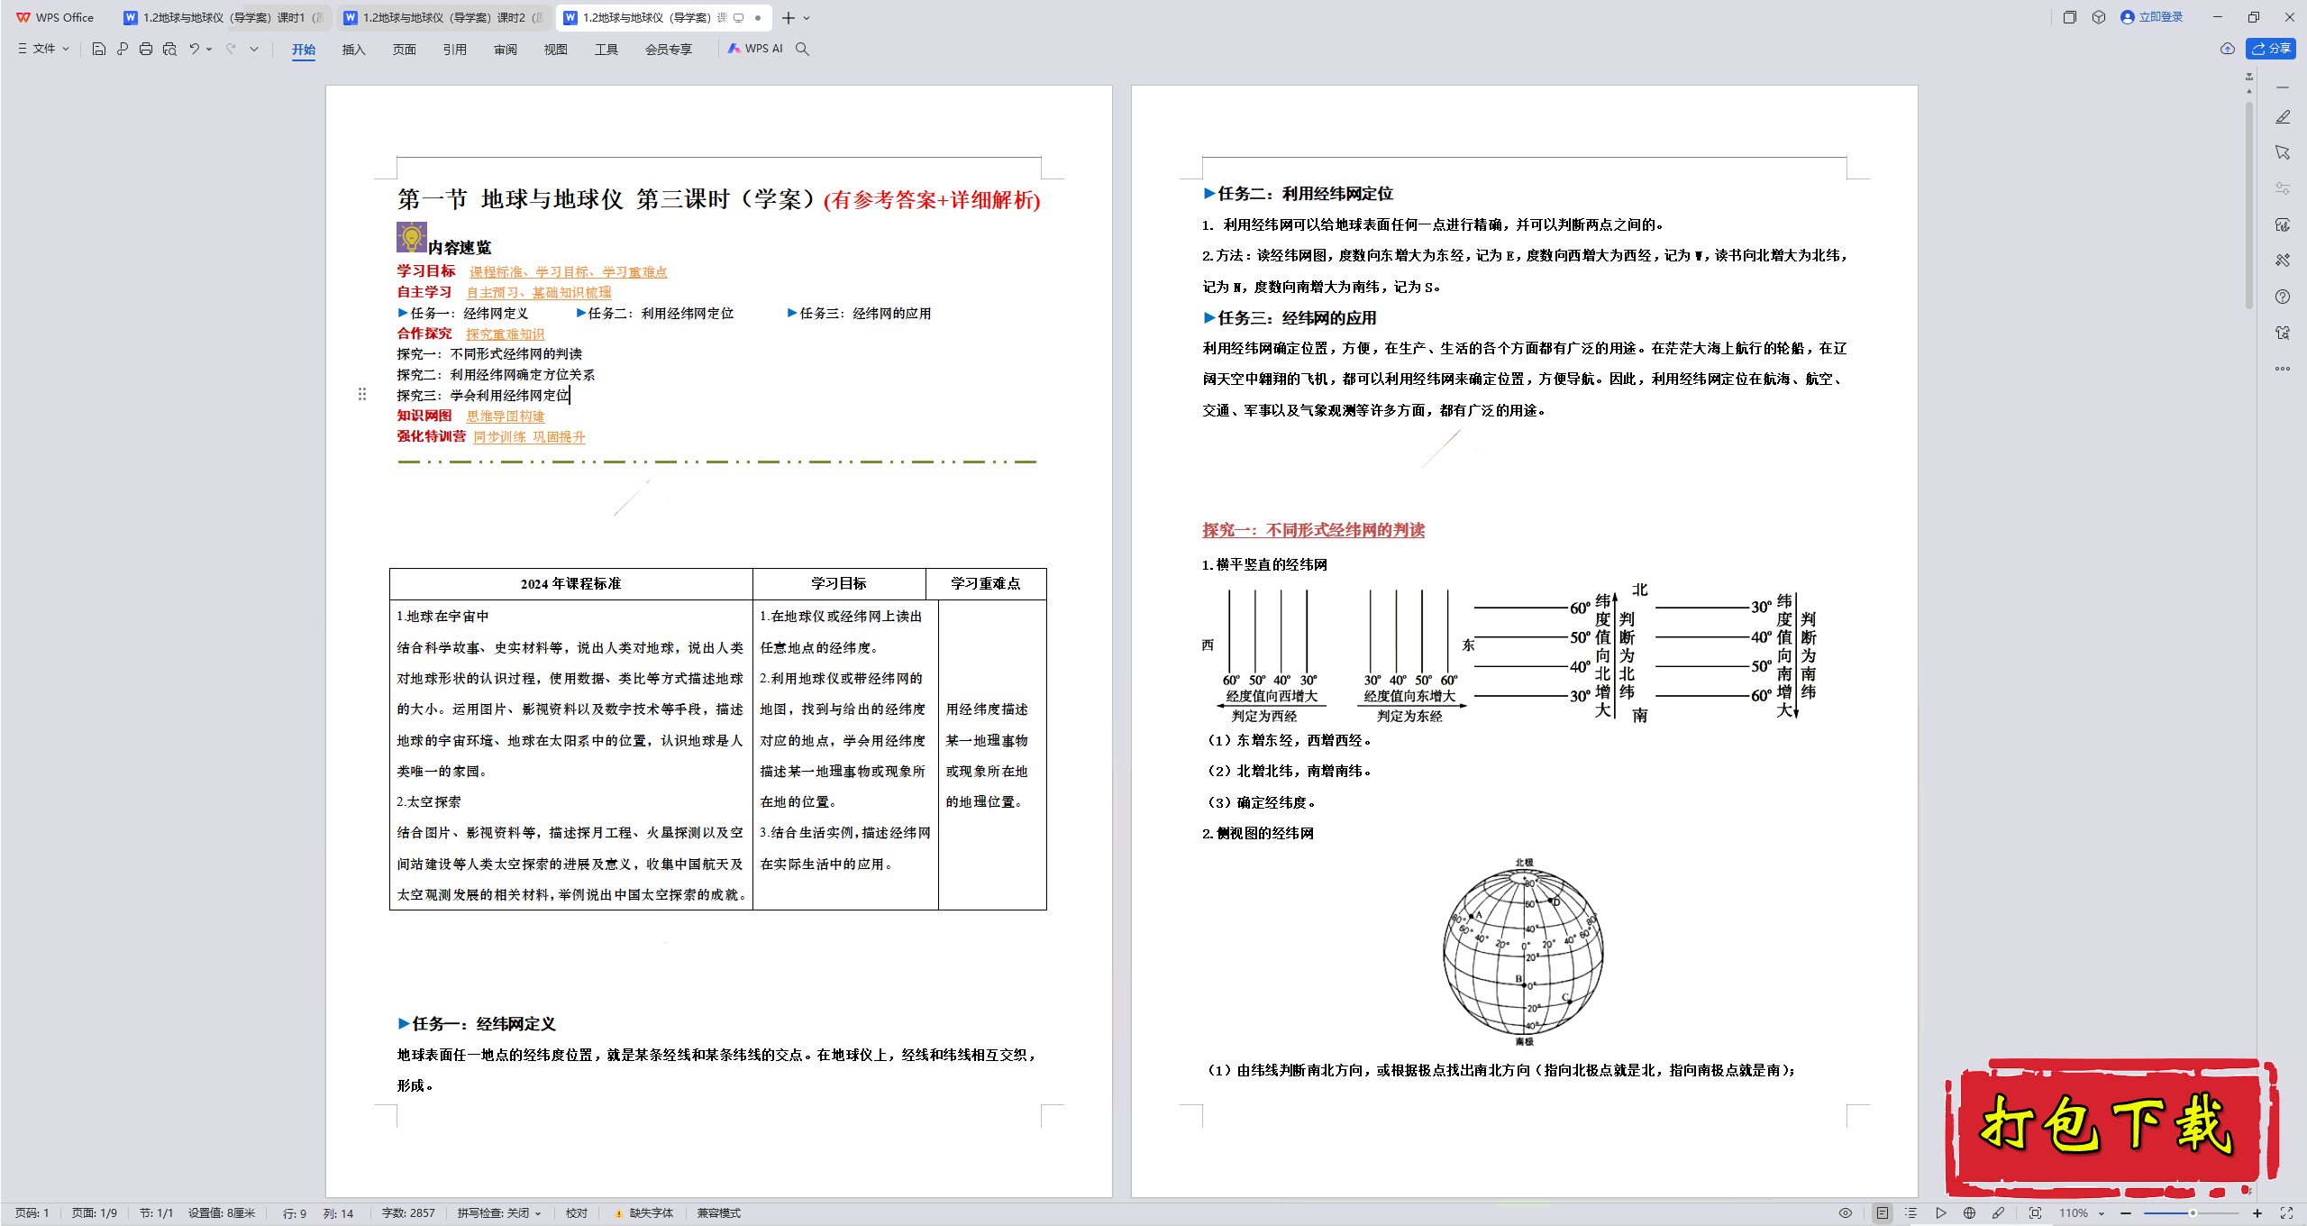Open the 页面 ribbon tab
This screenshot has width=2307, height=1226.
click(405, 50)
